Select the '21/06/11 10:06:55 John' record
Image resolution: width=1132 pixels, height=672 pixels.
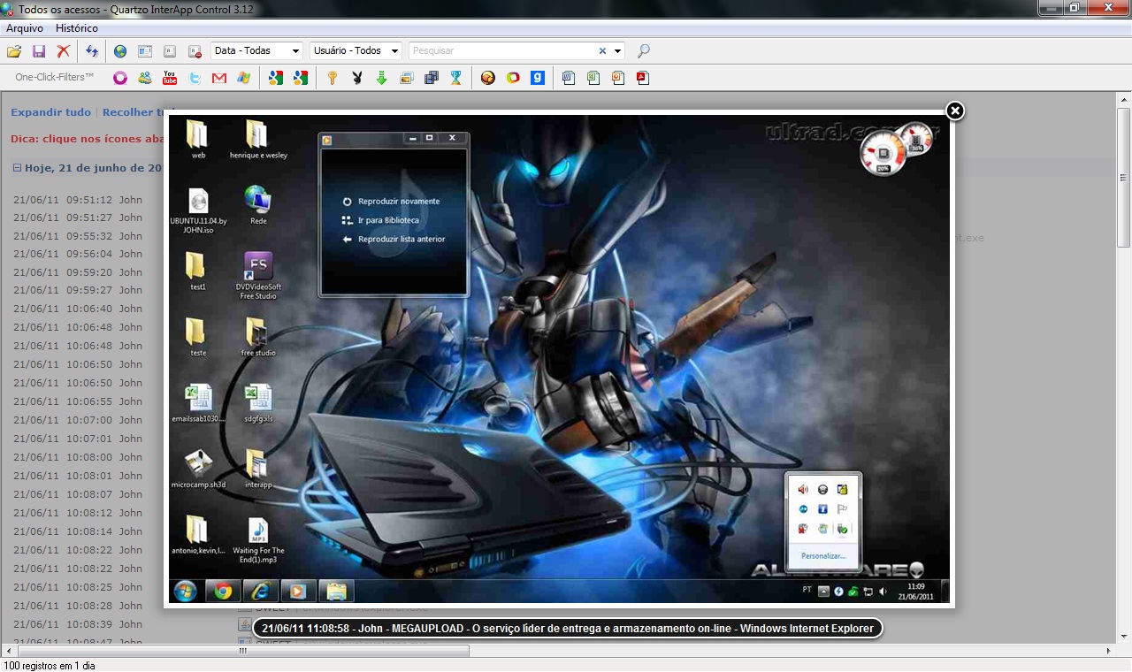[78, 401]
